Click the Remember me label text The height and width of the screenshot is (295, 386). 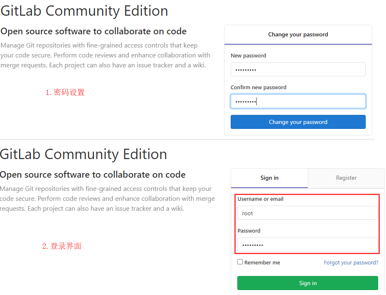(x=262, y=263)
